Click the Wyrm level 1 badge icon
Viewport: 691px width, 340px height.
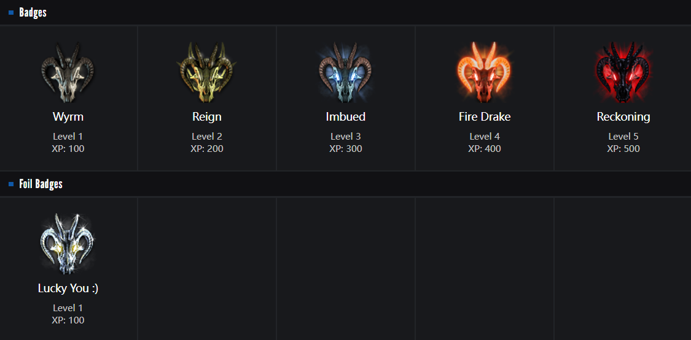click(x=68, y=73)
